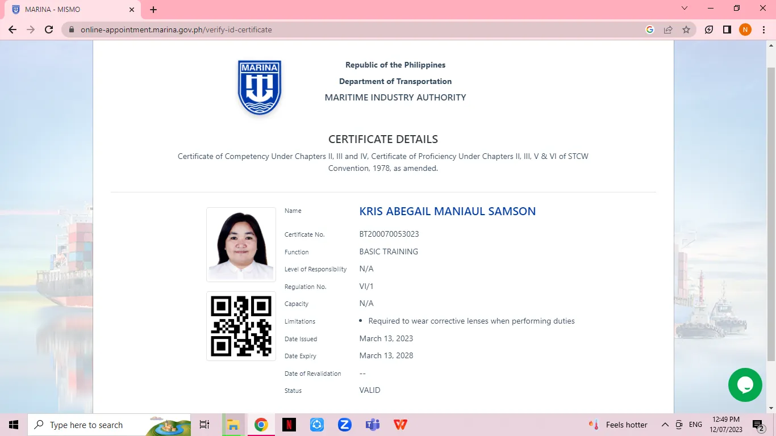Toggle the browser side panel

point(727,30)
